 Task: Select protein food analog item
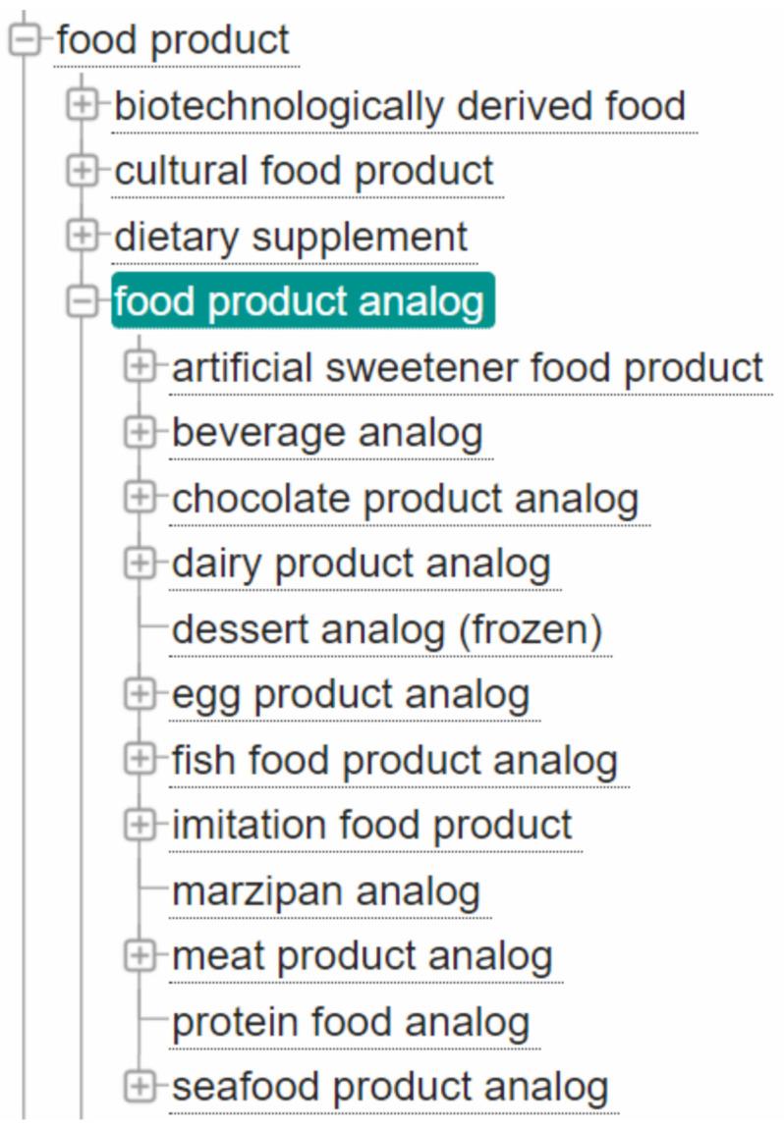pyautogui.click(x=351, y=1023)
